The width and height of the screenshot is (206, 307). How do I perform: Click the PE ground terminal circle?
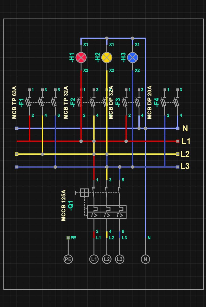[x=68, y=259]
